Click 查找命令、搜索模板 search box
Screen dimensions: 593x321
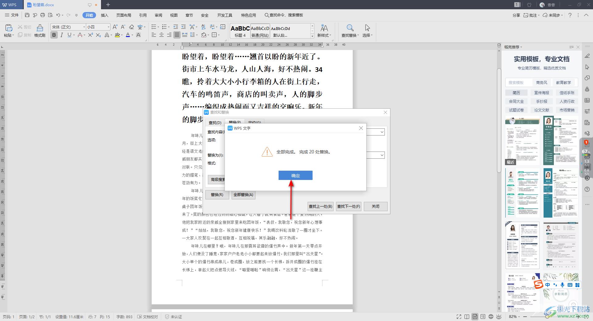284,15
